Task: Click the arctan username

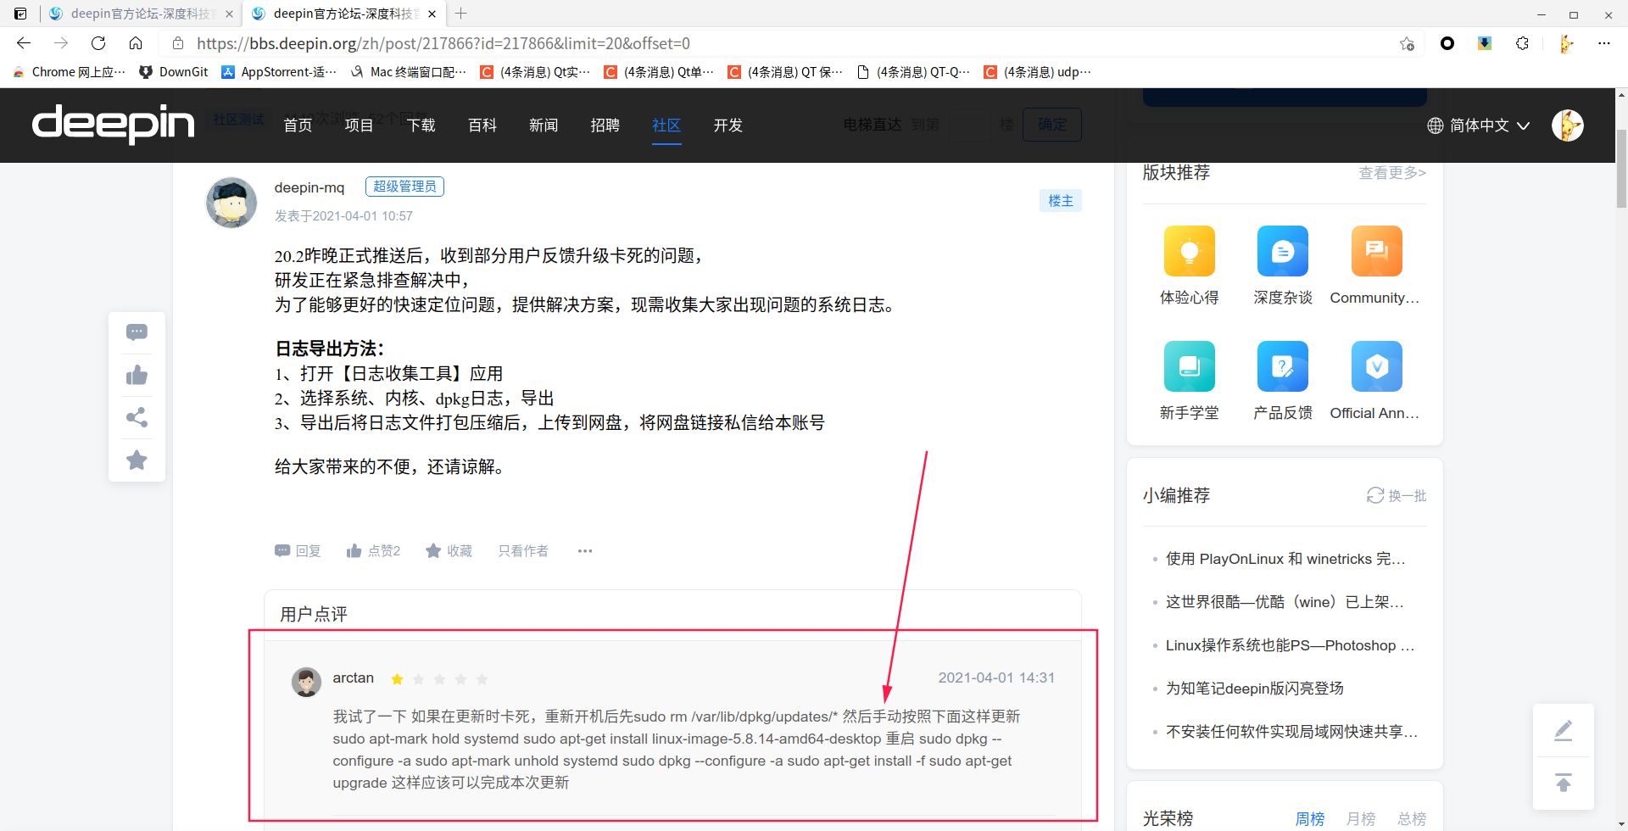Action: coord(354,678)
